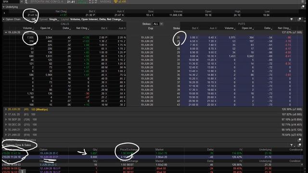Image resolution: width=308 pixels, height=173 pixels.
Task: Open puts Net Chng column header menu
Action: [284, 28]
